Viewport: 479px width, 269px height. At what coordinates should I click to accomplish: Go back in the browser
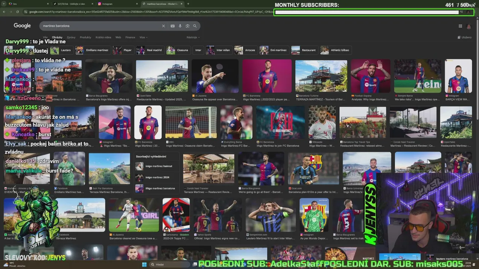click(x=4, y=12)
